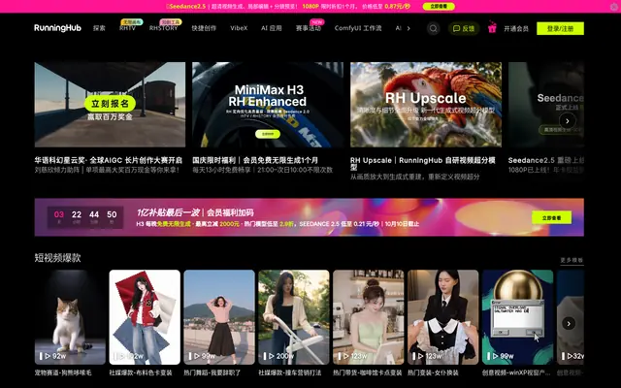
Task: Click the 登录/注册 button
Action: (x=560, y=28)
